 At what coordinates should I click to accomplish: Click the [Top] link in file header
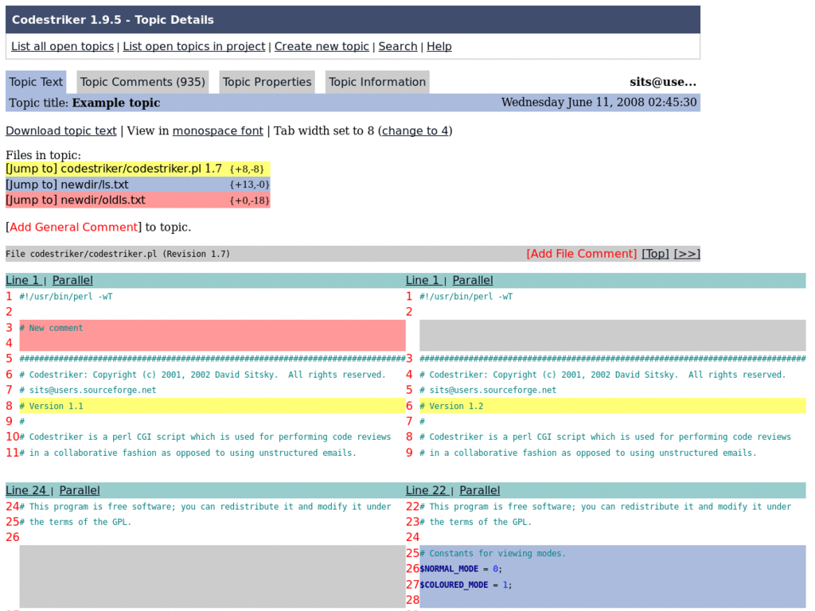point(656,254)
